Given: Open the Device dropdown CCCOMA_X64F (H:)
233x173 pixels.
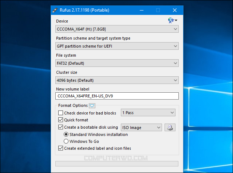Looking at the screenshot, I should (x=117, y=29).
